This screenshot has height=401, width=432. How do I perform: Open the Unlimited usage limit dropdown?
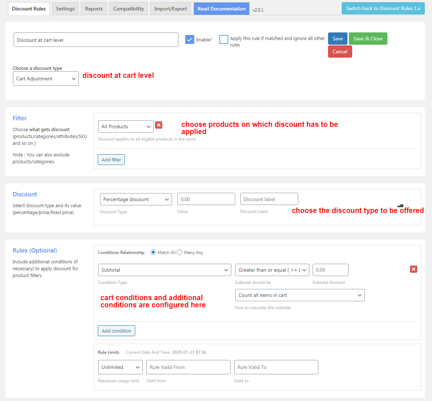pyautogui.click(x=120, y=367)
